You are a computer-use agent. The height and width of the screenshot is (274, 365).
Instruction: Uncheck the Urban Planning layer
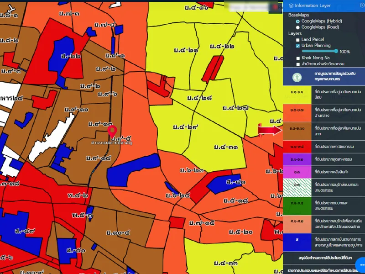click(x=298, y=46)
